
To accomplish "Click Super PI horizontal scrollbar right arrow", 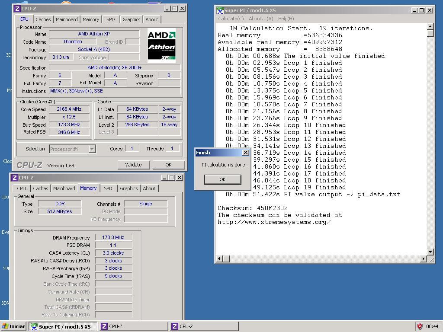I will [x=423, y=259].
